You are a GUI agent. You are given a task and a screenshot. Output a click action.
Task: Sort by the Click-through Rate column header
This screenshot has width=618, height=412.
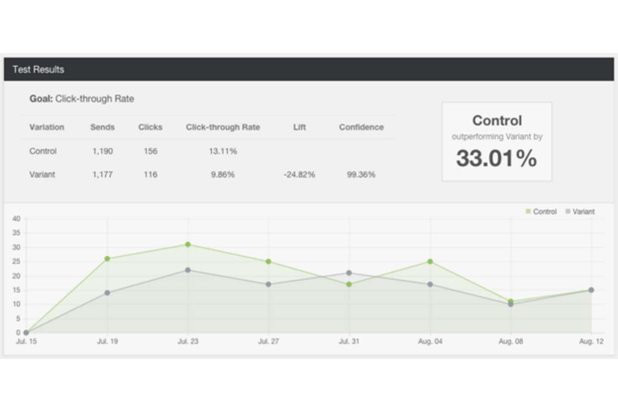tap(223, 127)
